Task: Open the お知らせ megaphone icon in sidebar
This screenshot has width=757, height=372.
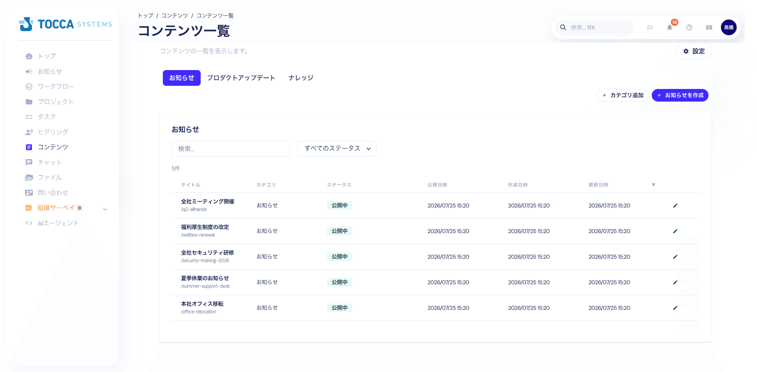Action: pos(29,71)
